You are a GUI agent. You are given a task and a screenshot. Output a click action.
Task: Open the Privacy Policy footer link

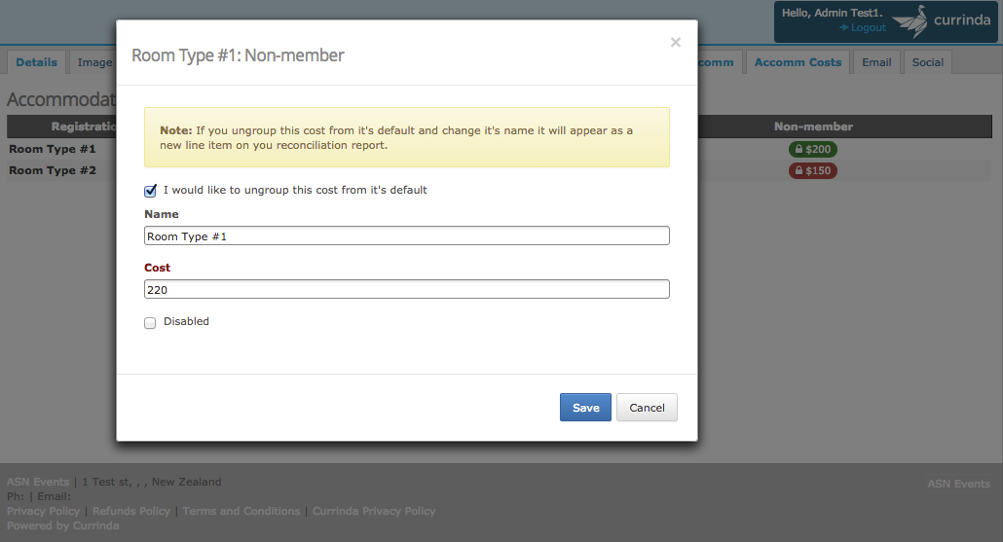44,511
